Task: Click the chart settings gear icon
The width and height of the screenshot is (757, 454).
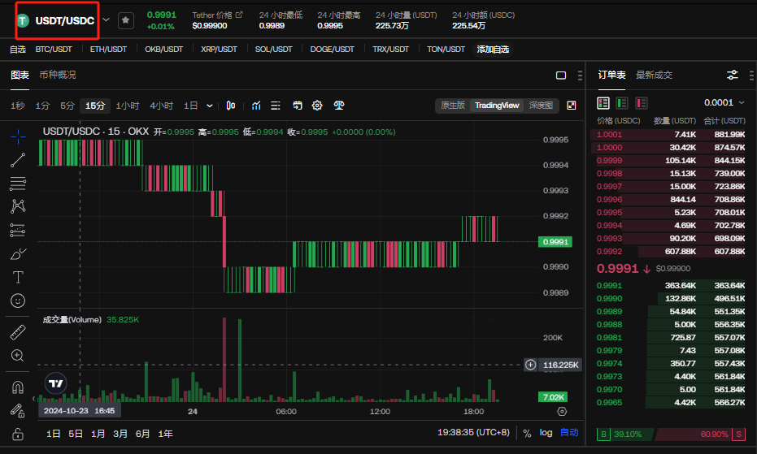Action: [x=317, y=106]
